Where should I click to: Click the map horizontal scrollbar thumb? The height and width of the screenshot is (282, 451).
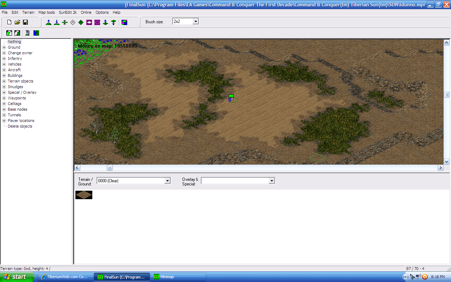[x=110, y=168]
